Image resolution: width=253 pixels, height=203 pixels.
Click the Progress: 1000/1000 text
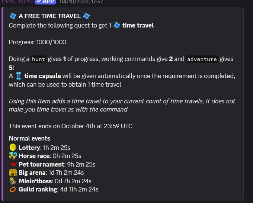(x=38, y=42)
